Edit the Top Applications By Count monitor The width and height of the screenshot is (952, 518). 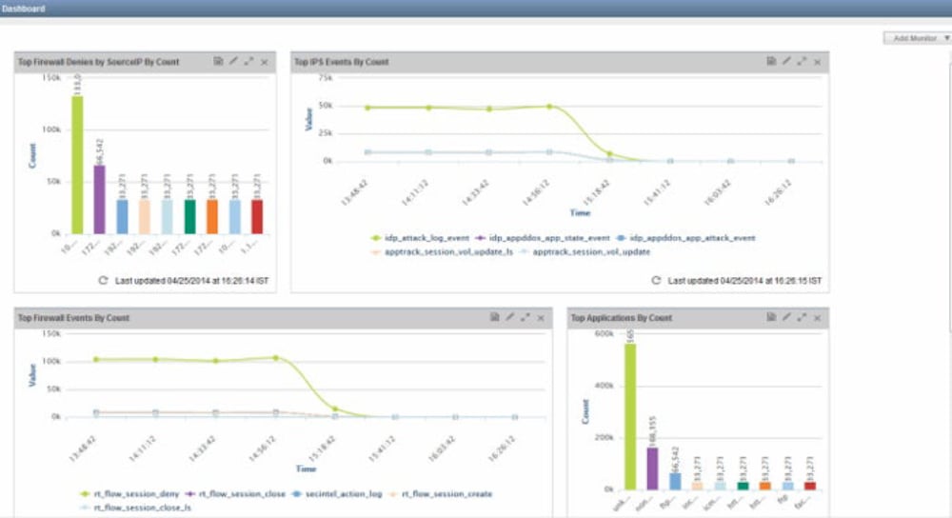(786, 317)
